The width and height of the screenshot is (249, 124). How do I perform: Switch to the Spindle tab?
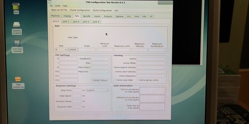(x=87, y=16)
